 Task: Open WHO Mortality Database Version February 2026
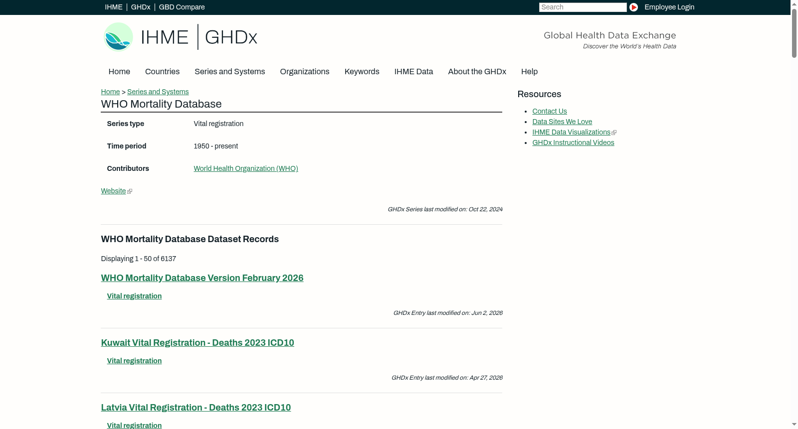tap(202, 278)
